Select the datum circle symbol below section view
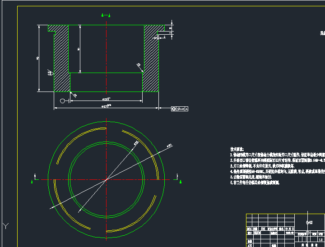Image resolution: width=325 pixels, height=247 pixels. tap(62, 101)
